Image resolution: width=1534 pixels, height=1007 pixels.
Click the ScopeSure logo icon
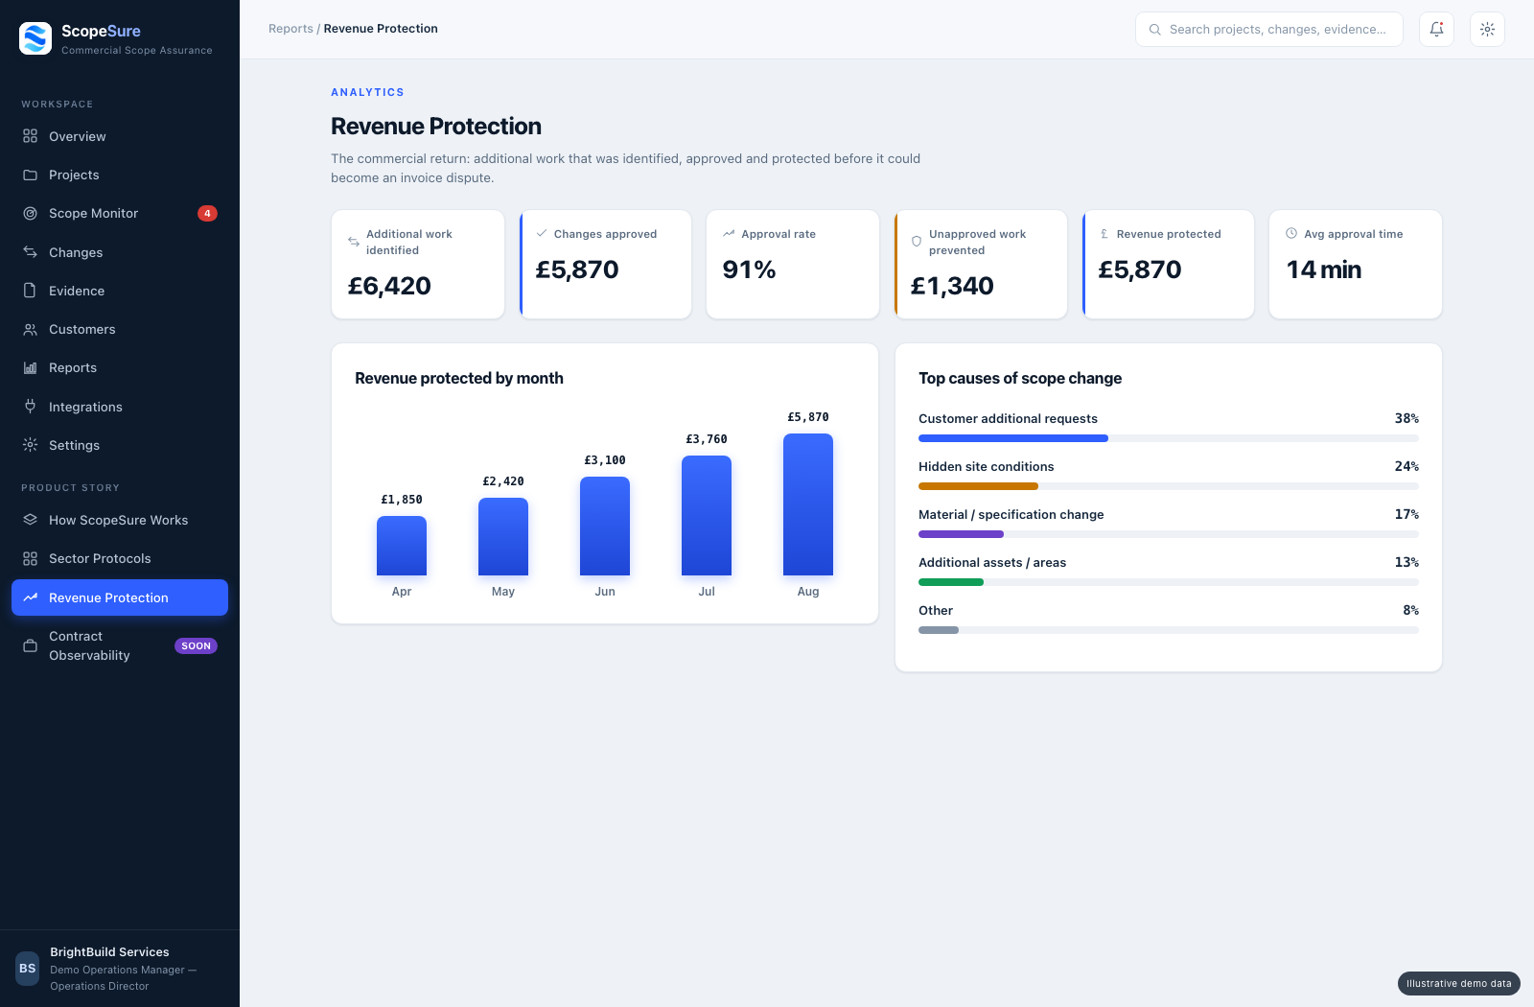click(35, 38)
